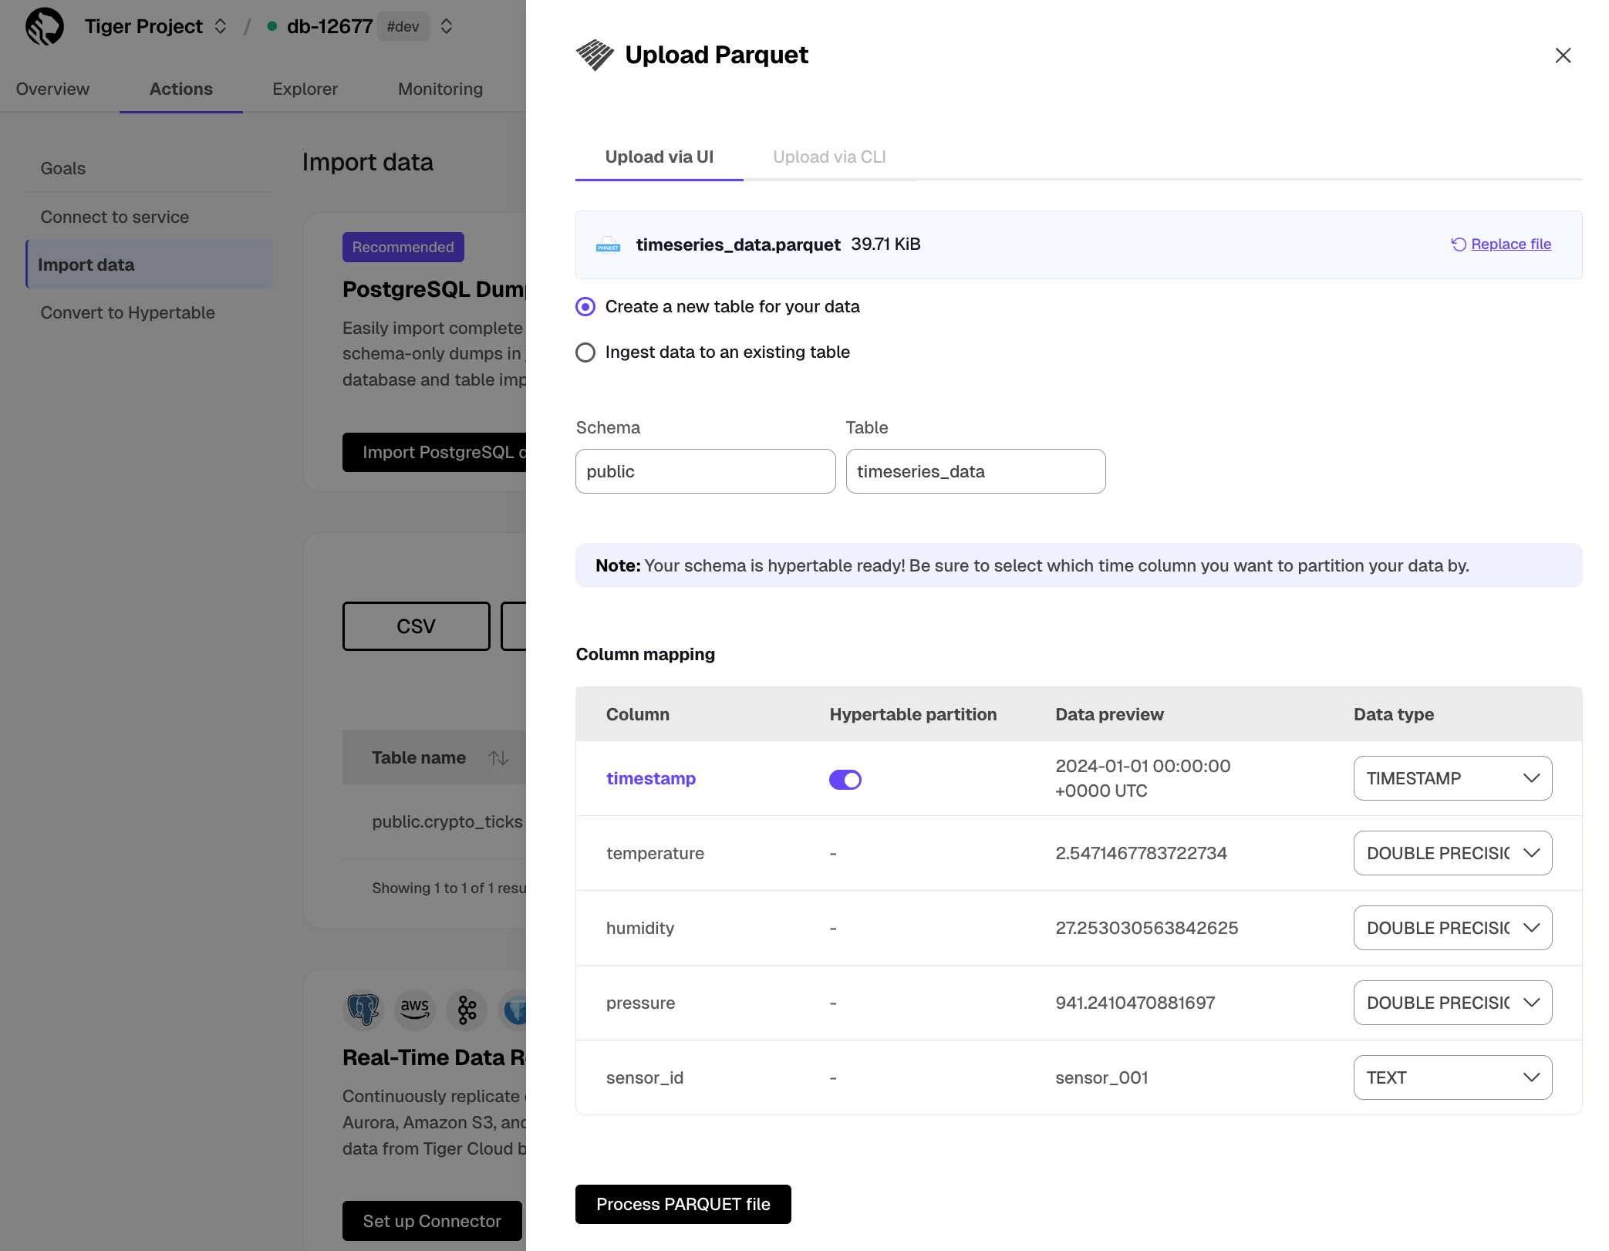Click the AWS connector icon
This screenshot has height=1251, width=1609.
415,1009
